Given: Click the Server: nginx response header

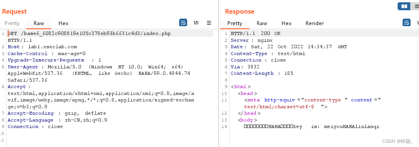Looking at the screenshot, I should coord(252,40).
